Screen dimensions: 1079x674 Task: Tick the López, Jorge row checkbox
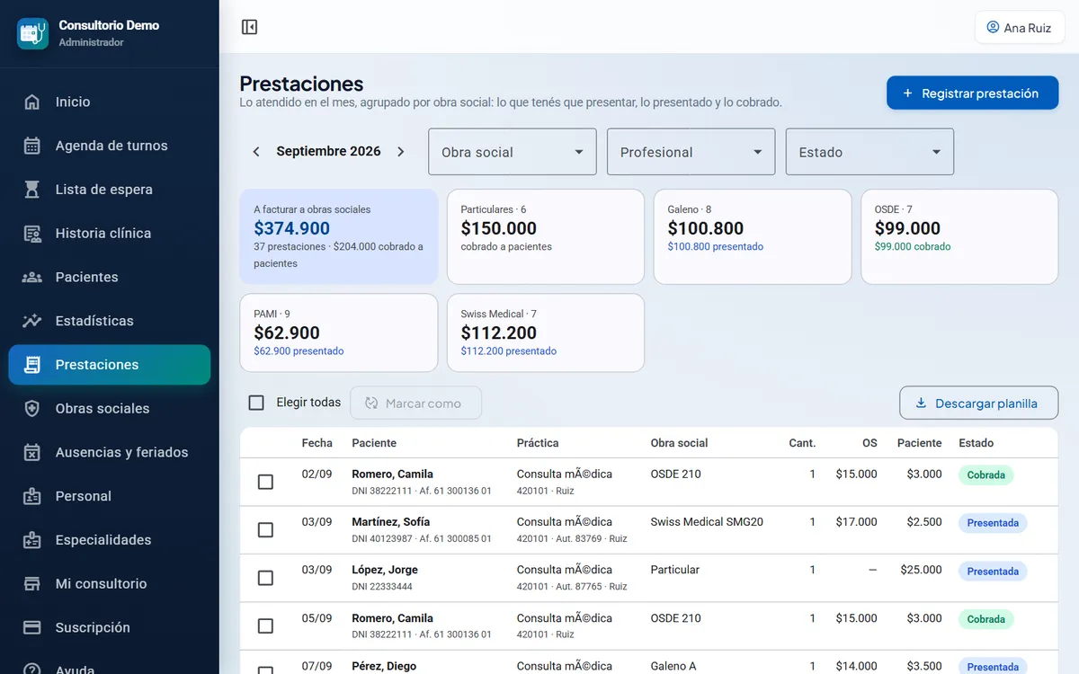point(265,578)
